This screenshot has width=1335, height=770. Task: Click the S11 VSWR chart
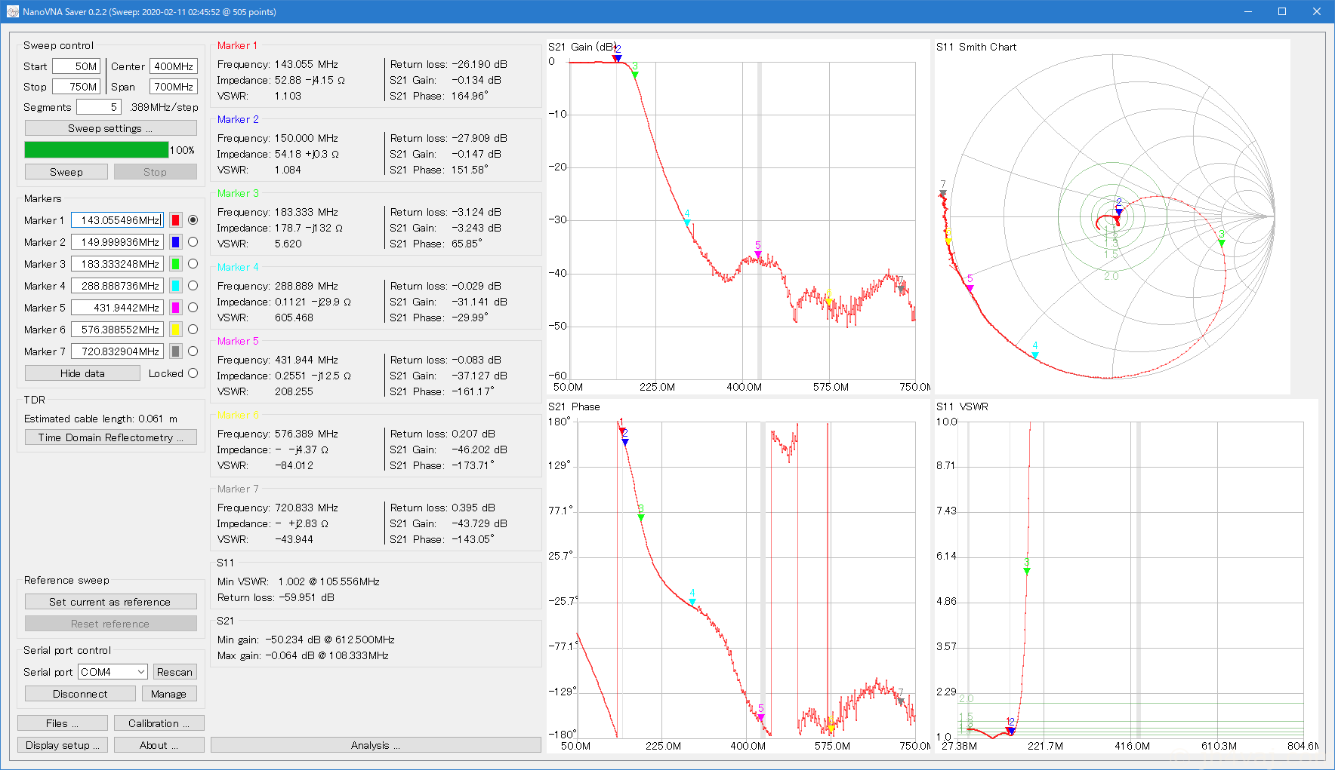coord(1126,576)
